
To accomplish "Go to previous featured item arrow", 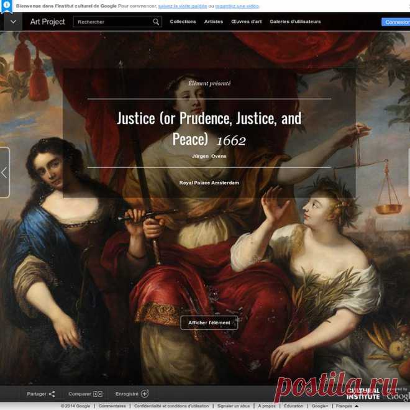I will pos(4,173).
